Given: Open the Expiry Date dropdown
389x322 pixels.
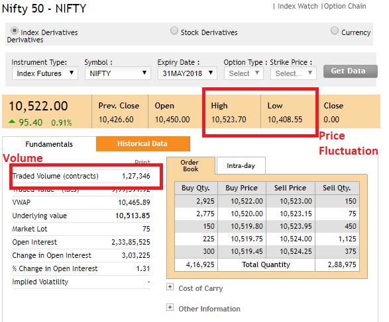Looking at the screenshot, I should click(188, 73).
